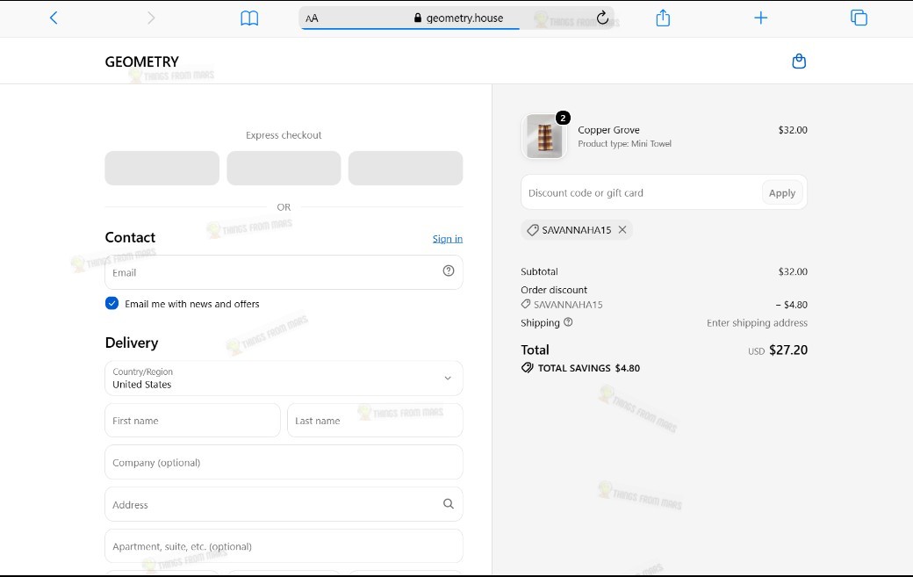Expand the Country/Region dropdown

coord(284,378)
